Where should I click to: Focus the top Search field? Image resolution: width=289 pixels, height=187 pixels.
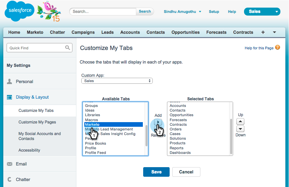click(x=103, y=12)
